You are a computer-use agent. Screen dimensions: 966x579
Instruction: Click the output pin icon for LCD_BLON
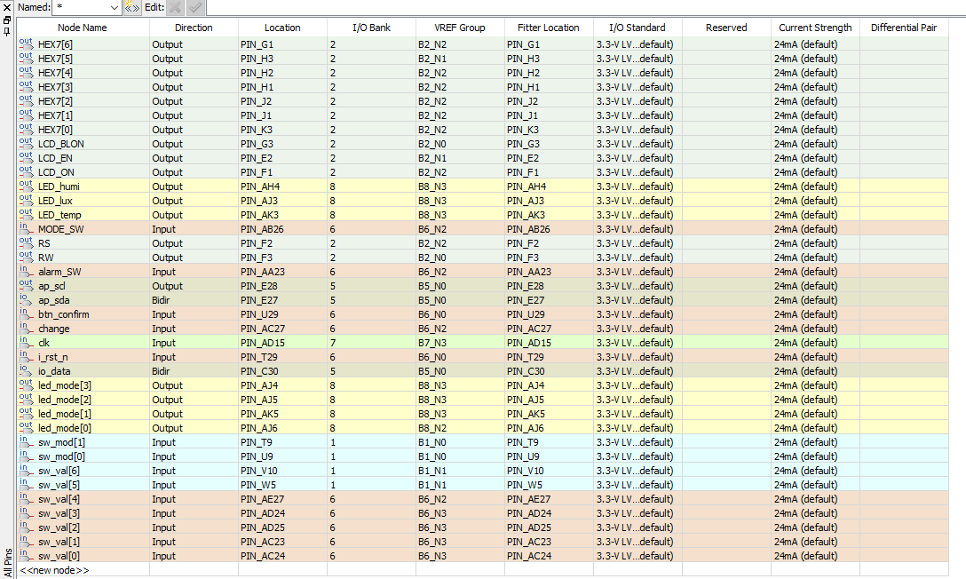[26, 142]
